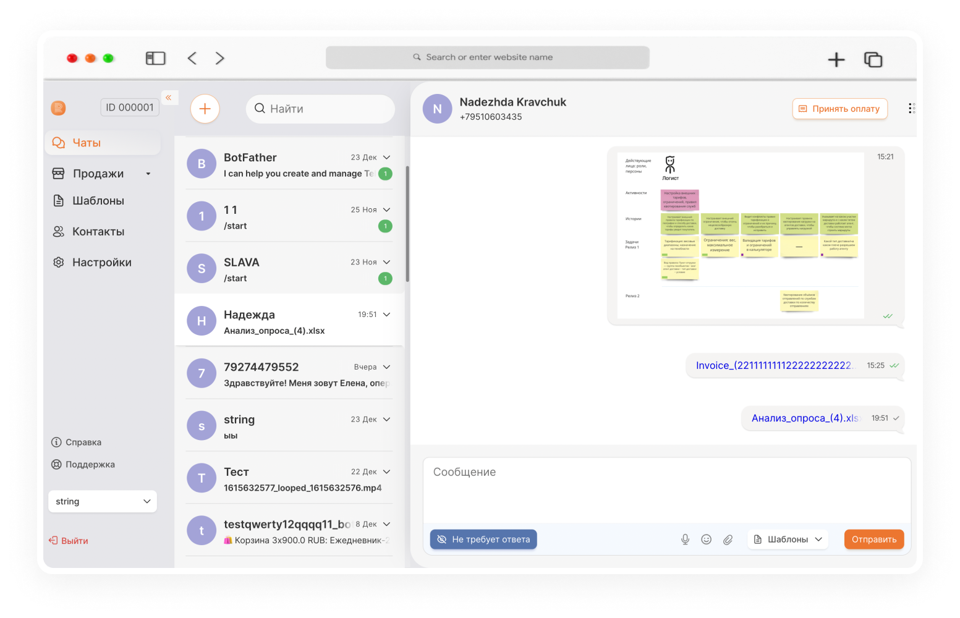Click the chat list scrollbar
This screenshot has width=960, height=618.
click(x=407, y=224)
